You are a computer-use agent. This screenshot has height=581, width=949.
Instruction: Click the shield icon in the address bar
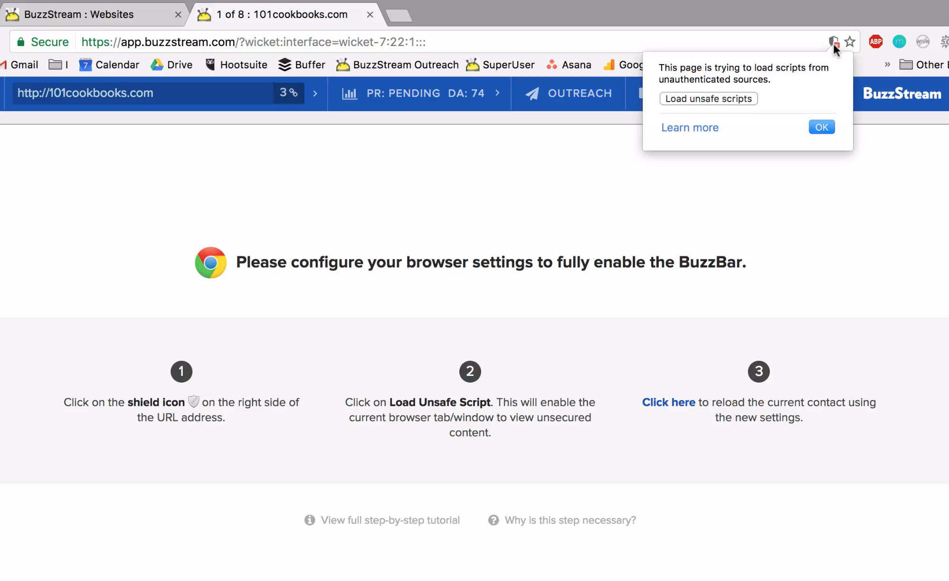click(x=833, y=42)
